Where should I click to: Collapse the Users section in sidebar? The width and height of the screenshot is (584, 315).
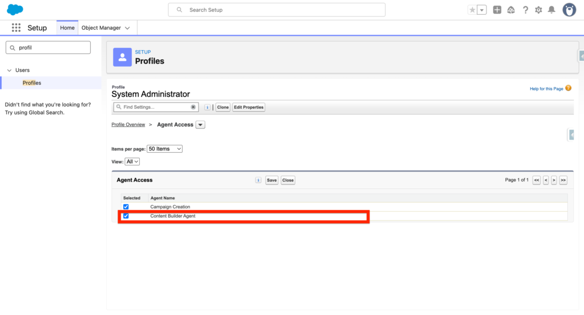[9, 70]
